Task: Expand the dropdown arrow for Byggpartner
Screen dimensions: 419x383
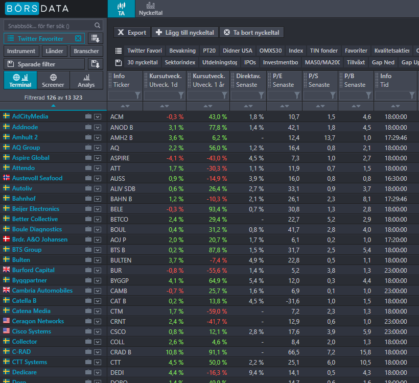Action: [98, 281]
